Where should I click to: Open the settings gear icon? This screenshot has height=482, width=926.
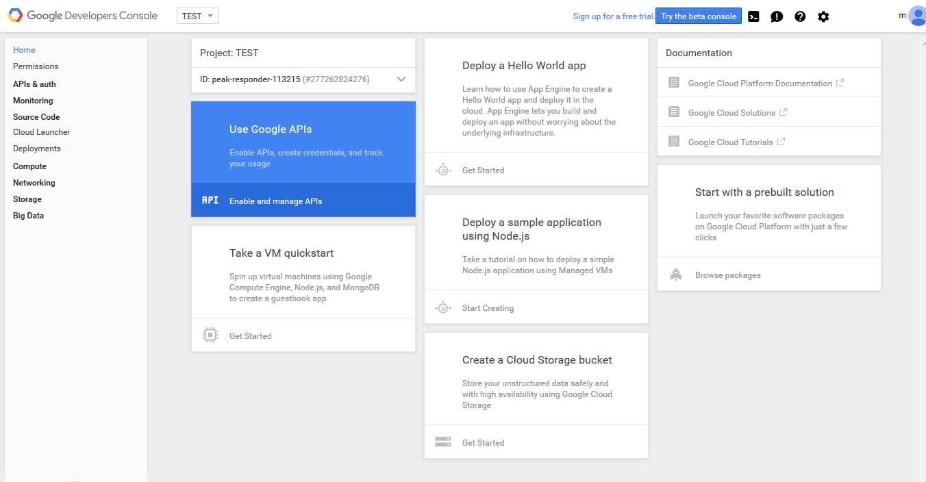point(823,16)
